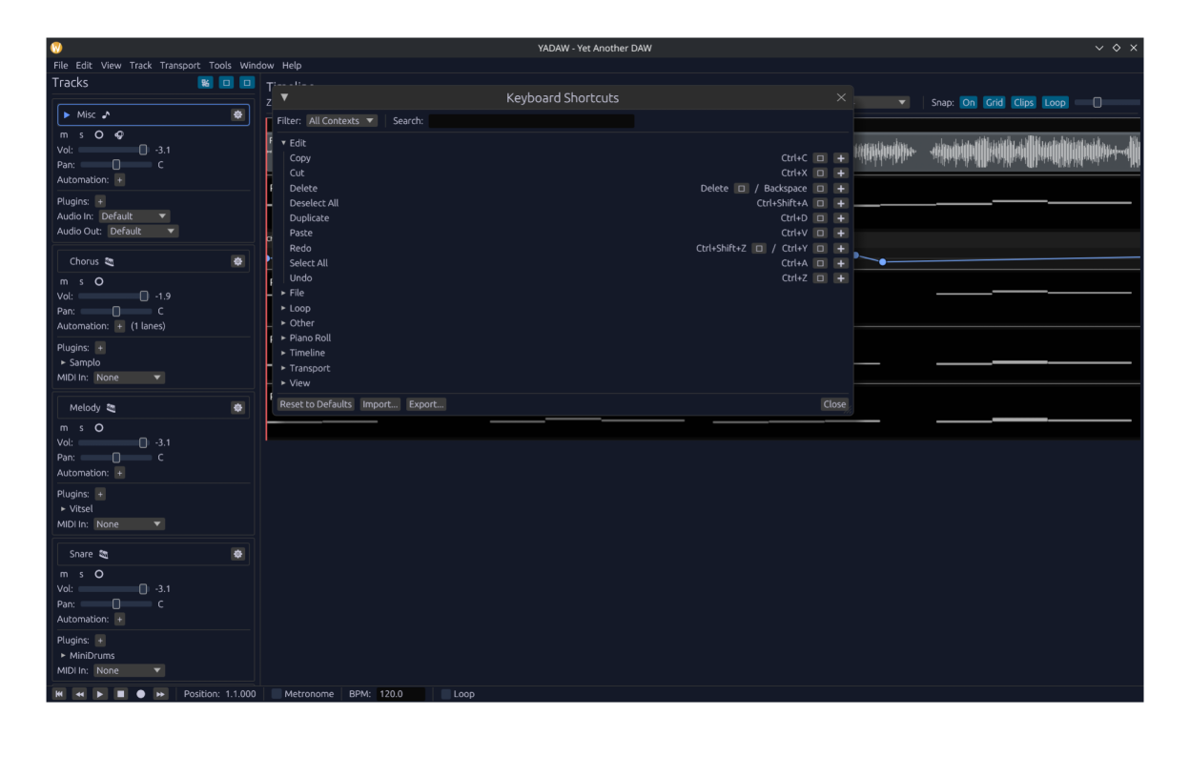Click the plus icon in the Cut shortcut row
Viewport: 1190px width, 757px height.
coord(840,174)
